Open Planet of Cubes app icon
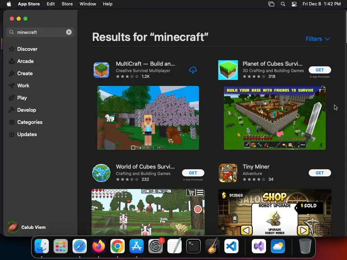The image size is (347, 260). click(x=228, y=70)
